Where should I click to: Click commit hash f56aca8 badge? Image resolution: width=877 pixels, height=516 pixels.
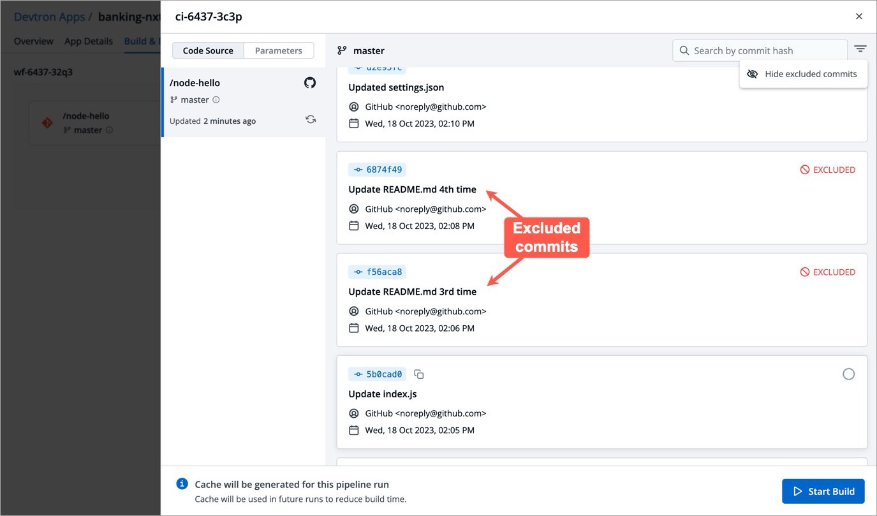378,272
